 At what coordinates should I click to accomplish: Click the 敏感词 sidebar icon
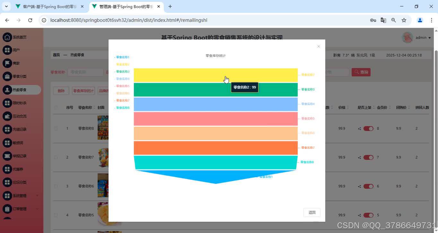pos(7,143)
